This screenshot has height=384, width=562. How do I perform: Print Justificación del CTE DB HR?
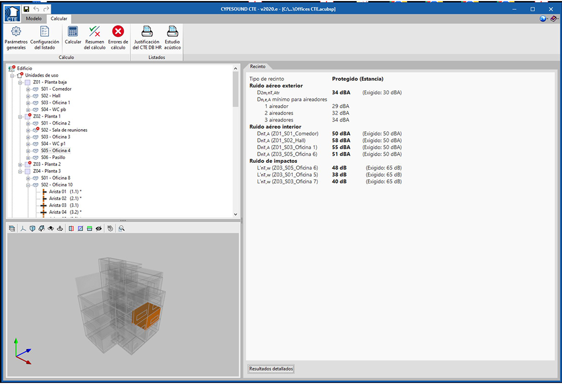tap(147, 38)
